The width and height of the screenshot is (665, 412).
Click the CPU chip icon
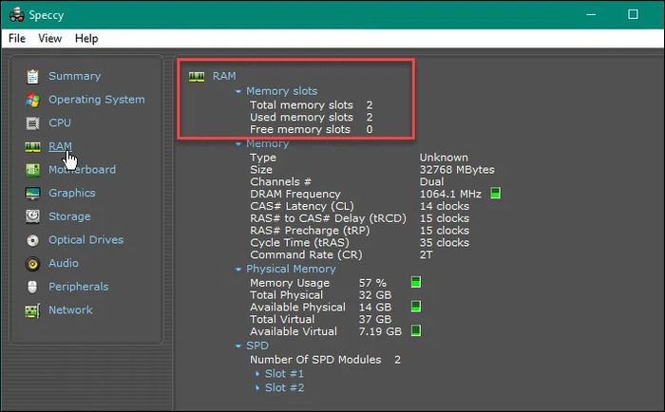[32, 122]
